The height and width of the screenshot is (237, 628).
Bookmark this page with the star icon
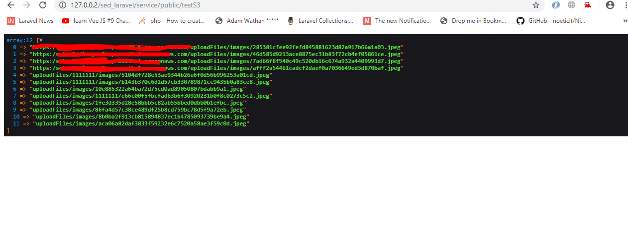[x=536, y=5]
